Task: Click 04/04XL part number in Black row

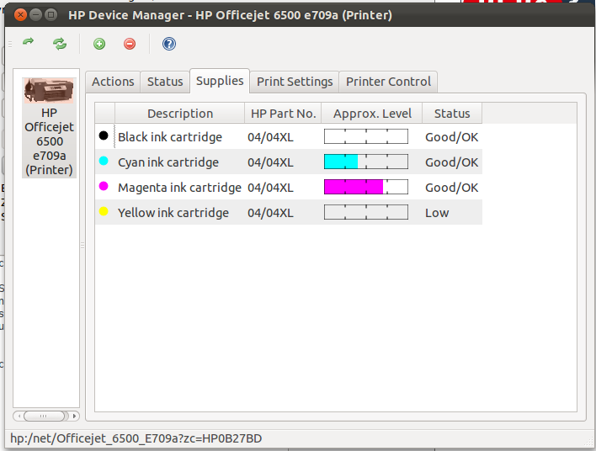Action: (270, 137)
